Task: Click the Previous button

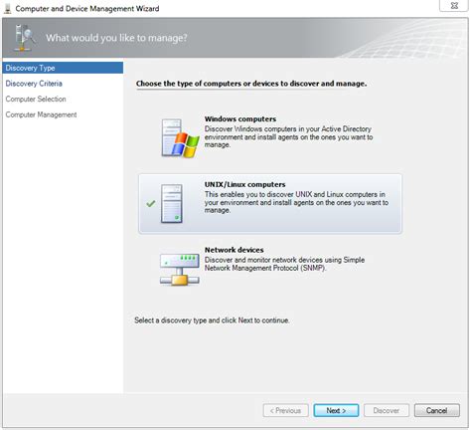Action: click(x=285, y=410)
